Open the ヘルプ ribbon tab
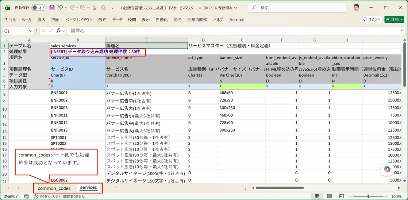The image size is (408, 200). (x=218, y=20)
